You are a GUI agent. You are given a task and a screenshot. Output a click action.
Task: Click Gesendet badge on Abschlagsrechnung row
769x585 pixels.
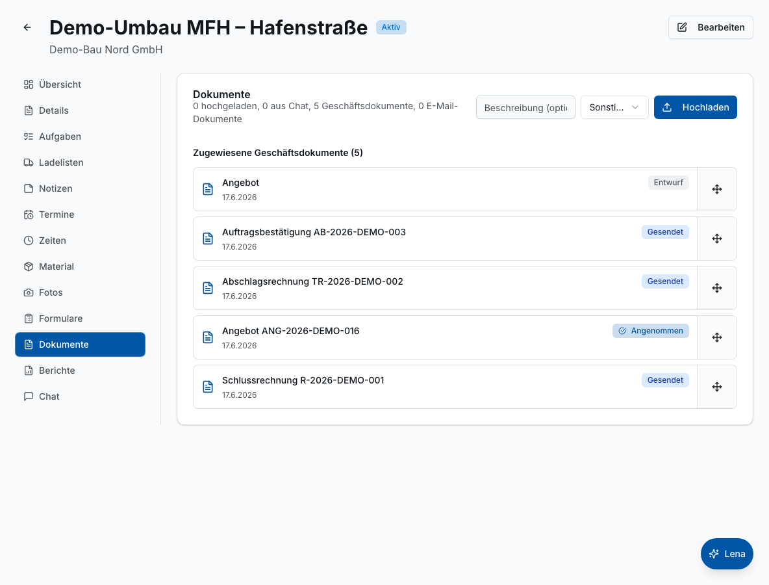665,281
